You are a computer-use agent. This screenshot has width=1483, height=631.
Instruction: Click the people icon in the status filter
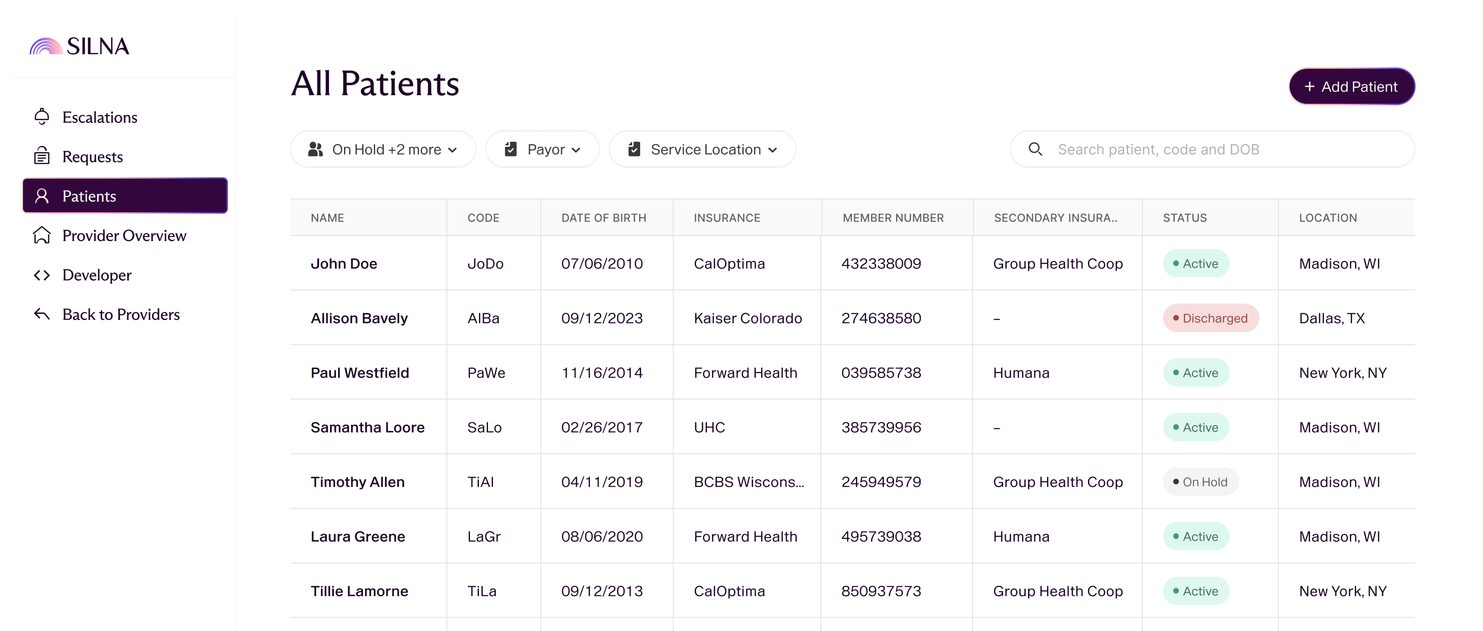316,149
